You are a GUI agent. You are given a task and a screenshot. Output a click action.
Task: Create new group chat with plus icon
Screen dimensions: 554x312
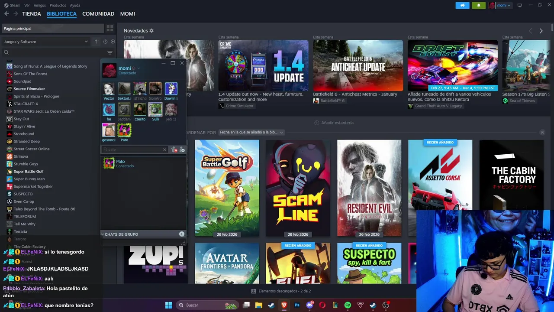click(182, 234)
